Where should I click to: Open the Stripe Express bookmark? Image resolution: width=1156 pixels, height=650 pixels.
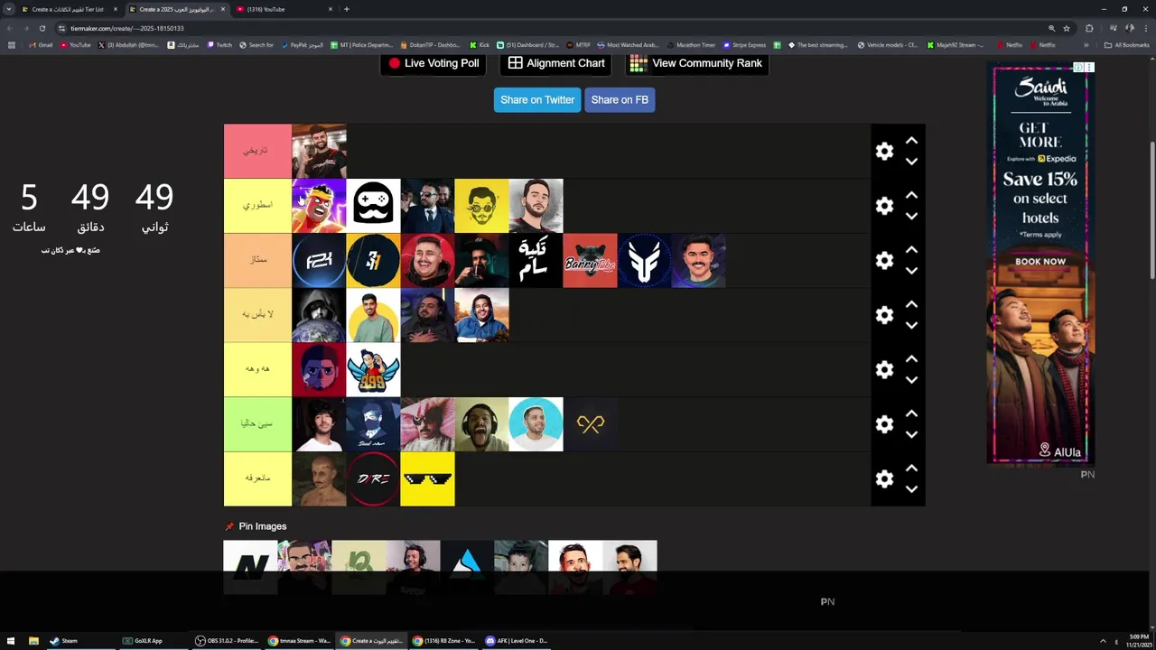(744, 45)
